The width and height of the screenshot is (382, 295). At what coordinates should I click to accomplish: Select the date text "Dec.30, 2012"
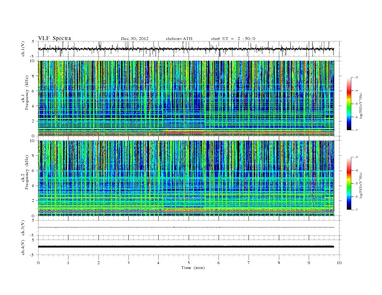point(135,39)
